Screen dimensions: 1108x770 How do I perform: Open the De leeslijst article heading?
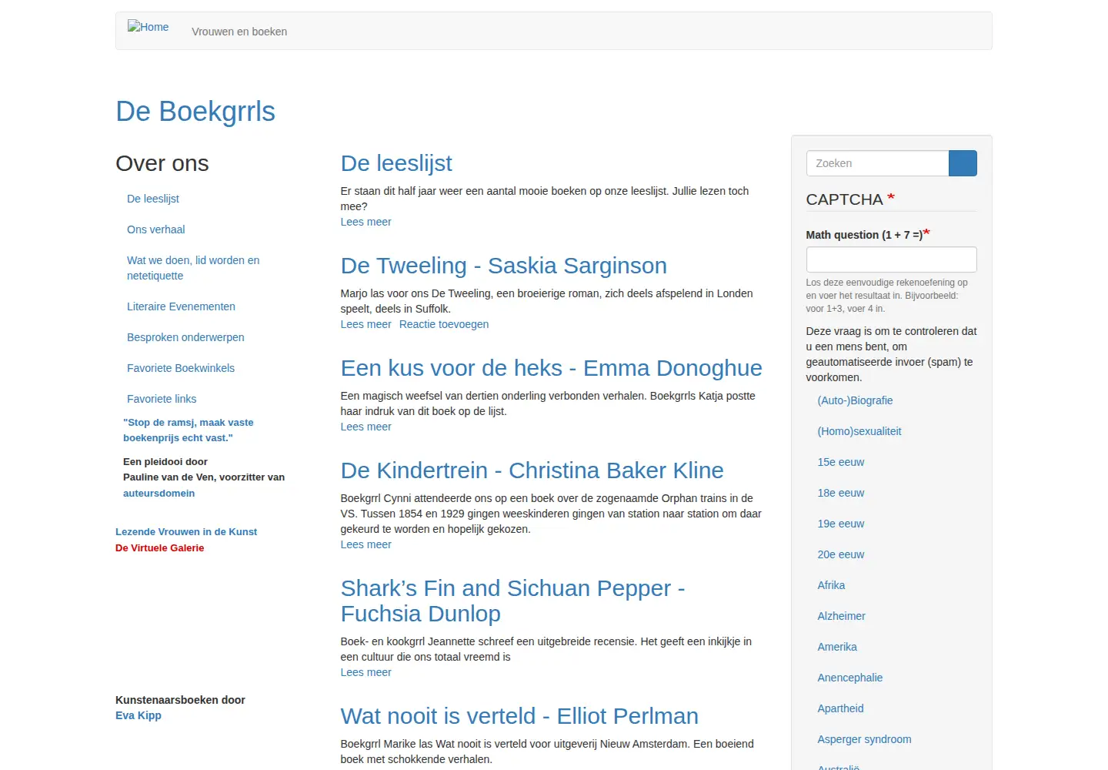(396, 163)
